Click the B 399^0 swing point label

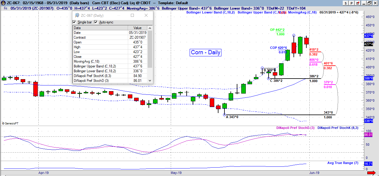click(x=269, y=70)
